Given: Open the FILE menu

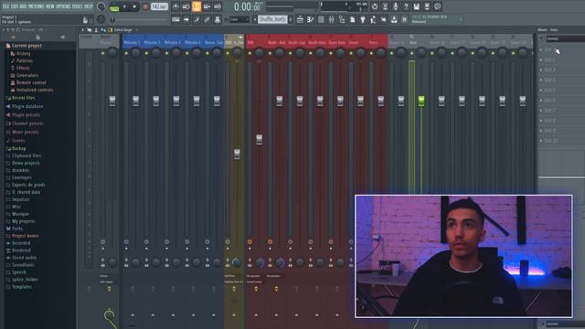Looking at the screenshot, I should coord(6,6).
